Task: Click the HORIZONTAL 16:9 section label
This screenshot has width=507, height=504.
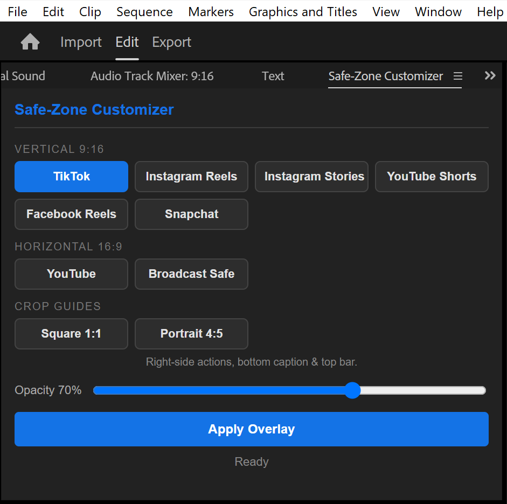Action: (68, 247)
